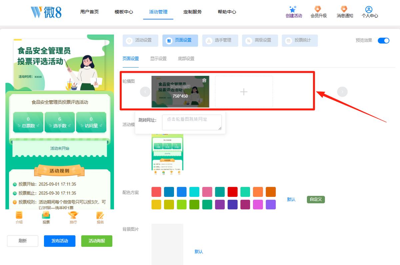Tap the 报名 icon in preview footer
Image resolution: width=400 pixels, height=265 pixels.
[100, 215]
